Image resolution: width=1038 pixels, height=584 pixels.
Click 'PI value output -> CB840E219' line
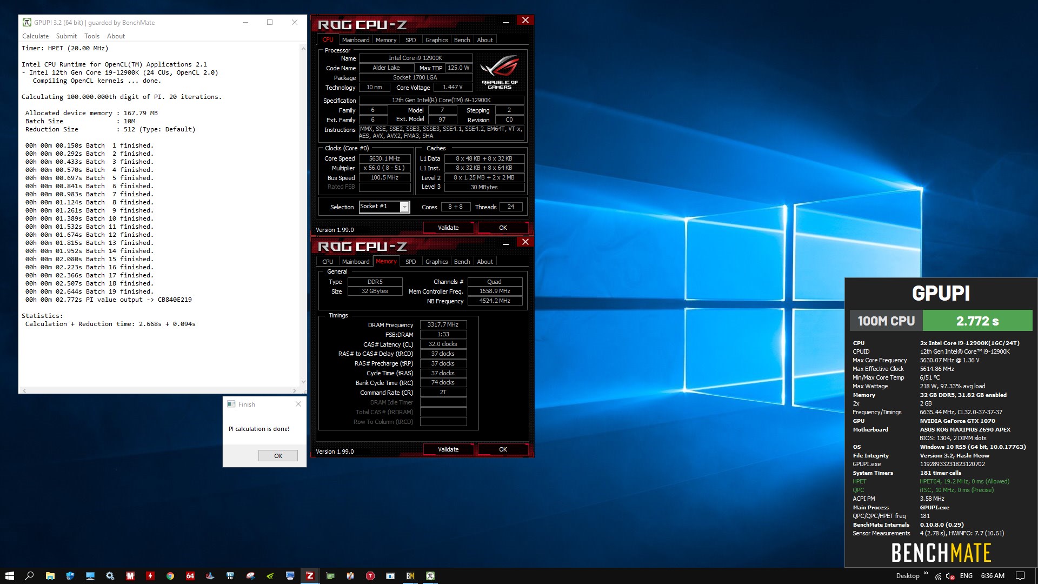139,300
